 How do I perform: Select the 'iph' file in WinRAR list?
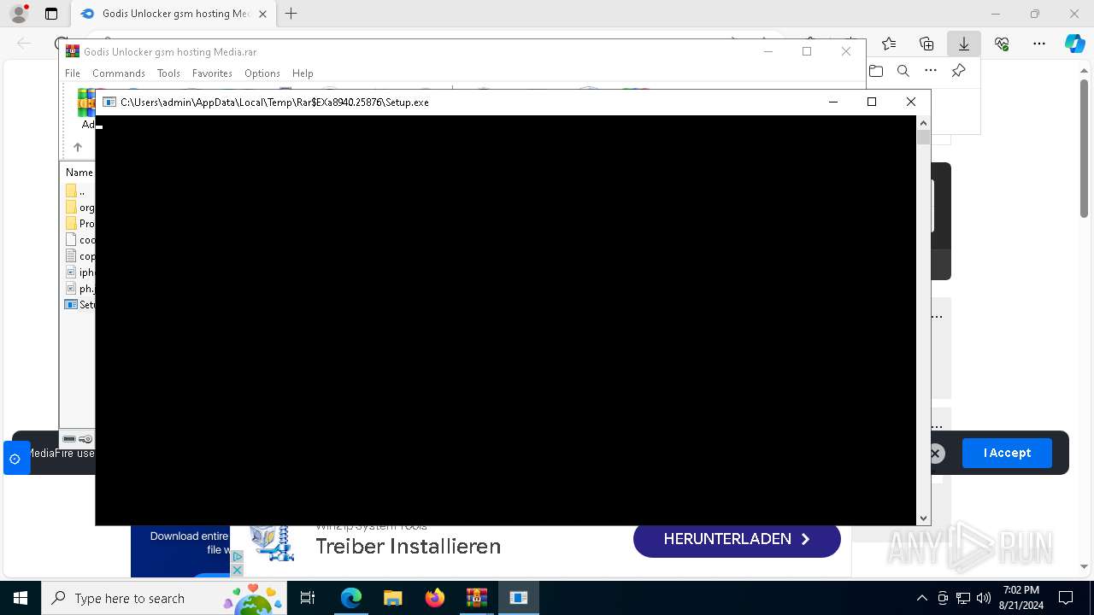(x=79, y=272)
